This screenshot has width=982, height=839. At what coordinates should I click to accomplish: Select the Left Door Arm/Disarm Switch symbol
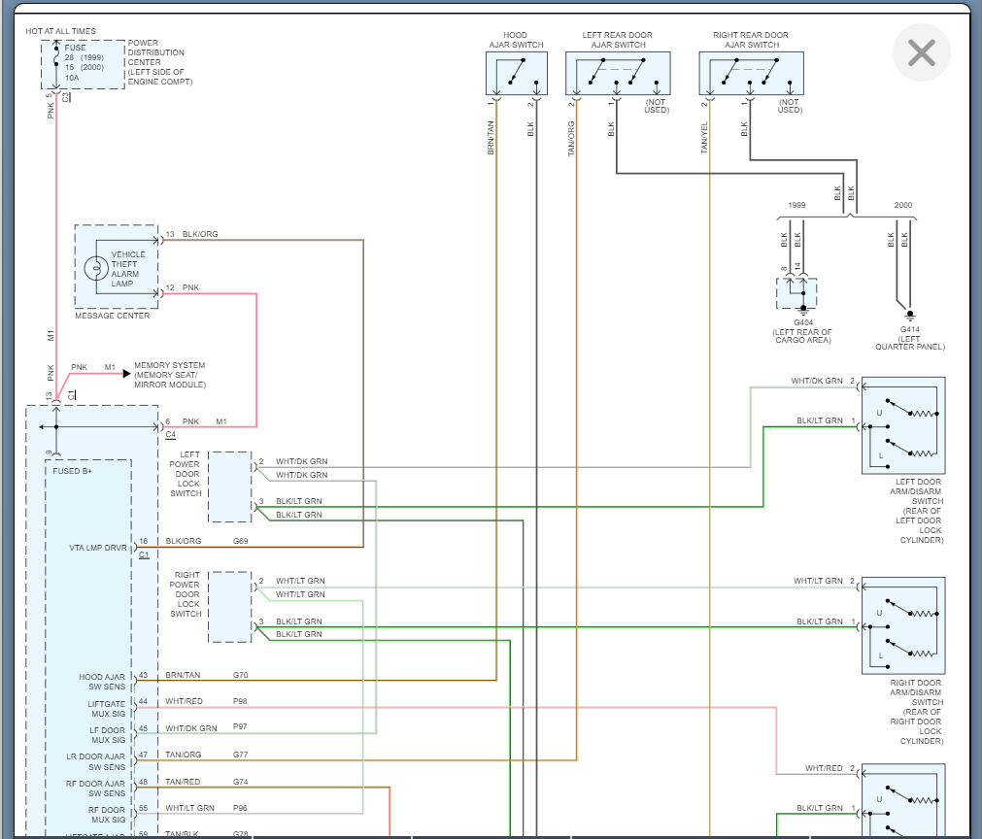[902, 426]
